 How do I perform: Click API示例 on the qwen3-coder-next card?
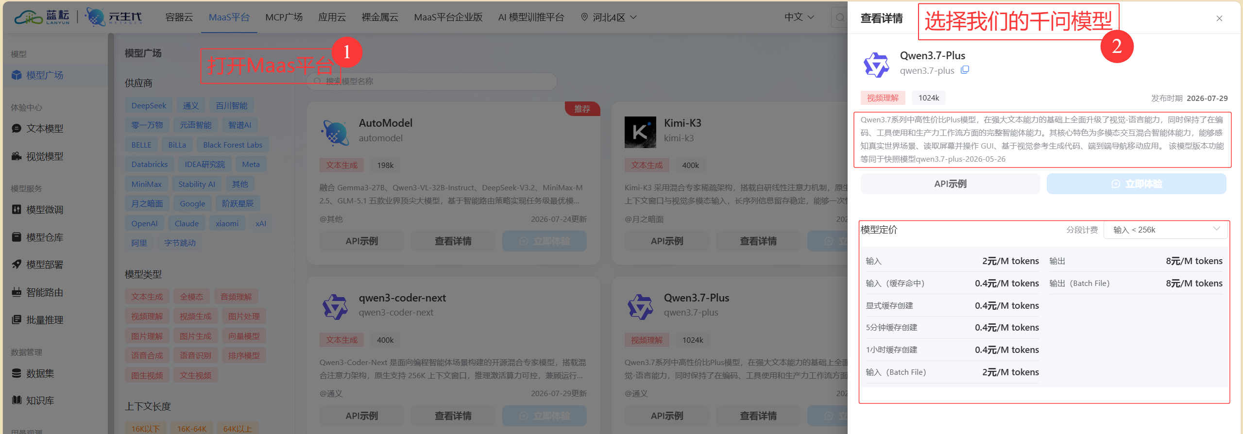[x=362, y=416]
